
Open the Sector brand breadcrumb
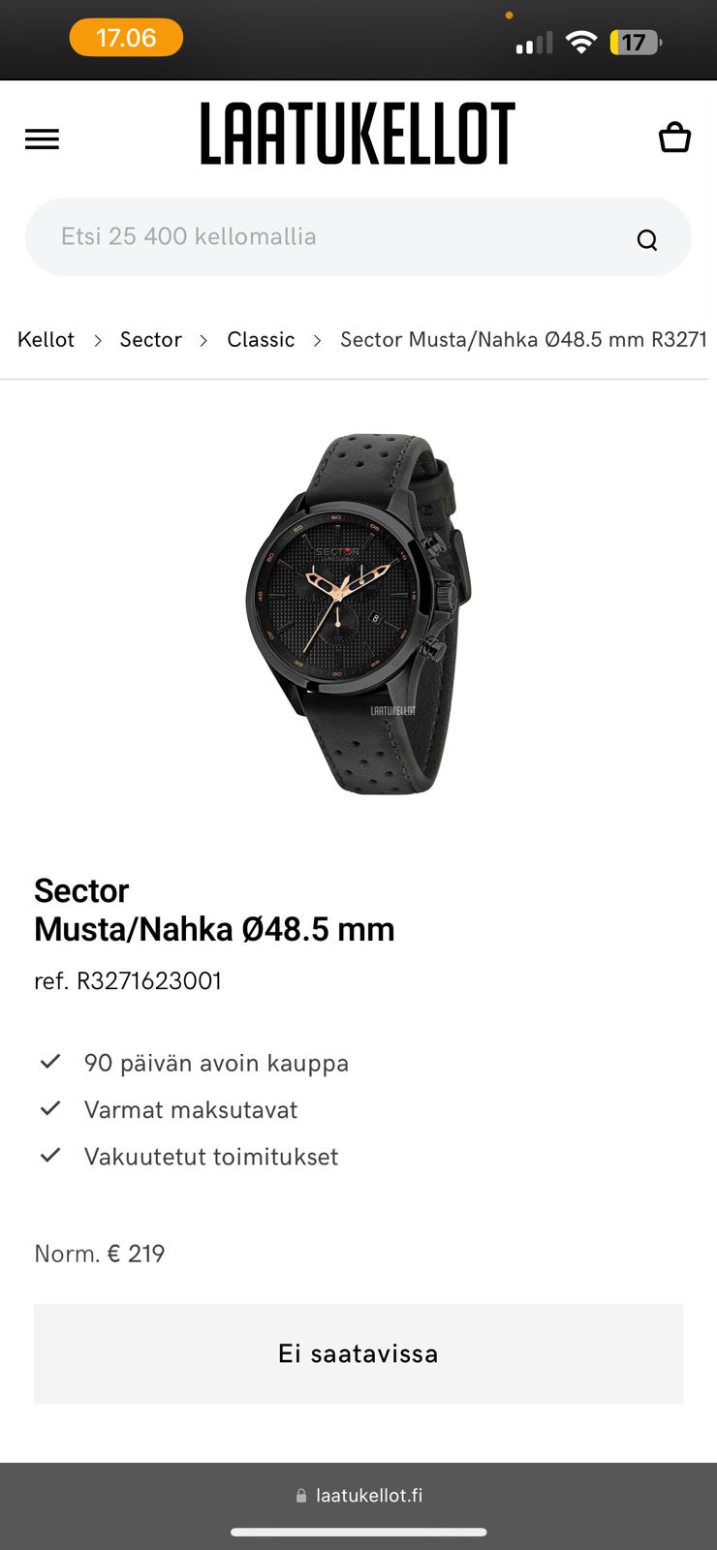[x=151, y=339]
